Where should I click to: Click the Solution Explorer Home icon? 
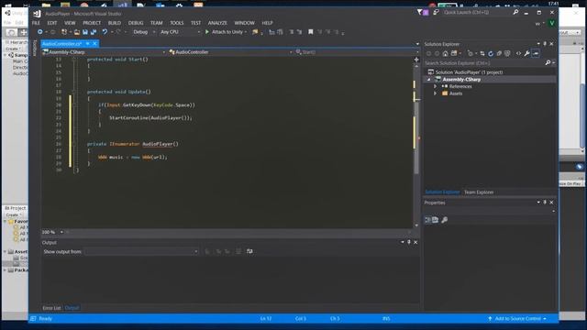coord(445,53)
